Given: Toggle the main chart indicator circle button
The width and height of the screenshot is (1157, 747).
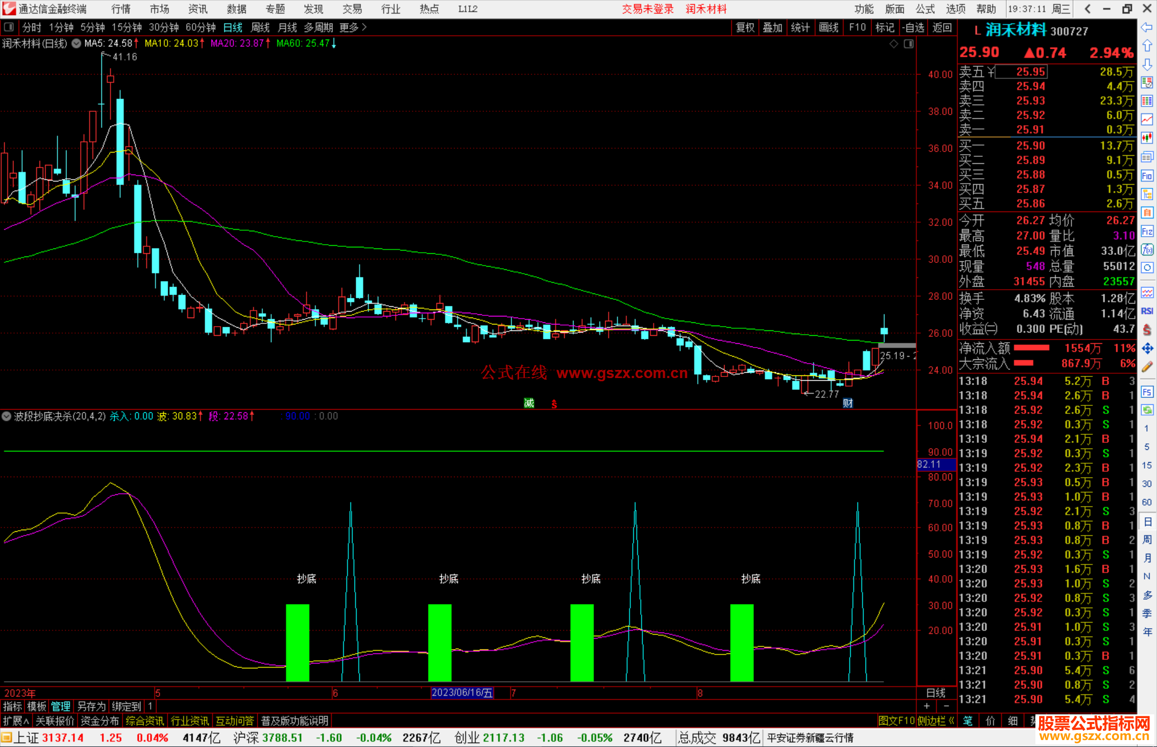Looking at the screenshot, I should point(77,43).
